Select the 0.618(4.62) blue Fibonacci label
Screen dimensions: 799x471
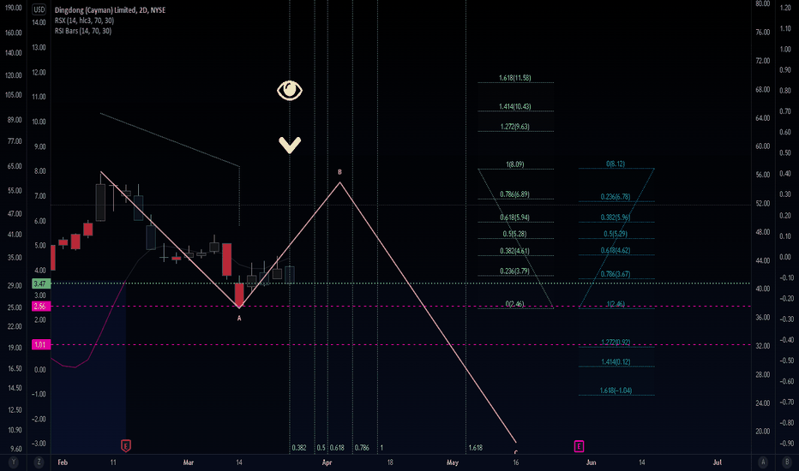616,251
